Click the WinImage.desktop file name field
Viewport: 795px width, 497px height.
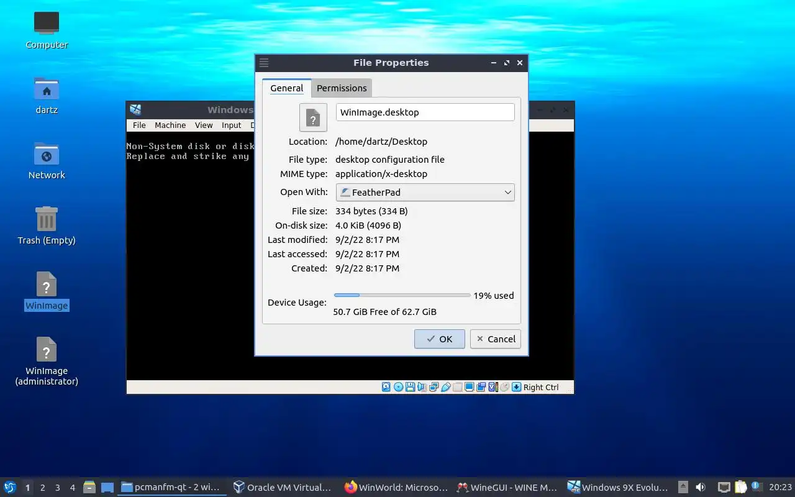tap(425, 112)
